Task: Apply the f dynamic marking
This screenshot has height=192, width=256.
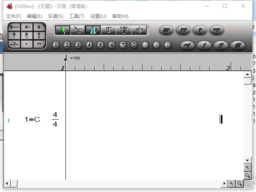Action: click(204, 45)
